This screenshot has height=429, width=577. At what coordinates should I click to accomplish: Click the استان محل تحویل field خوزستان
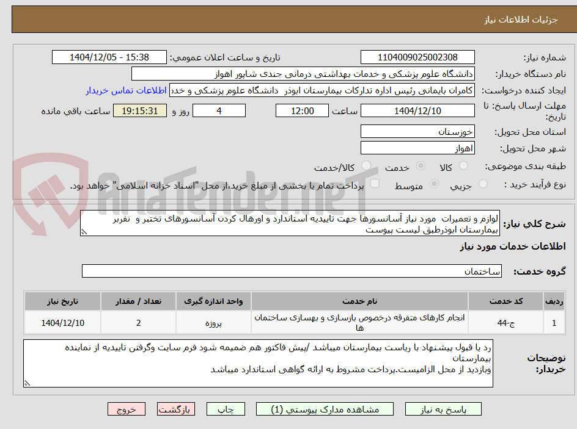point(417,131)
